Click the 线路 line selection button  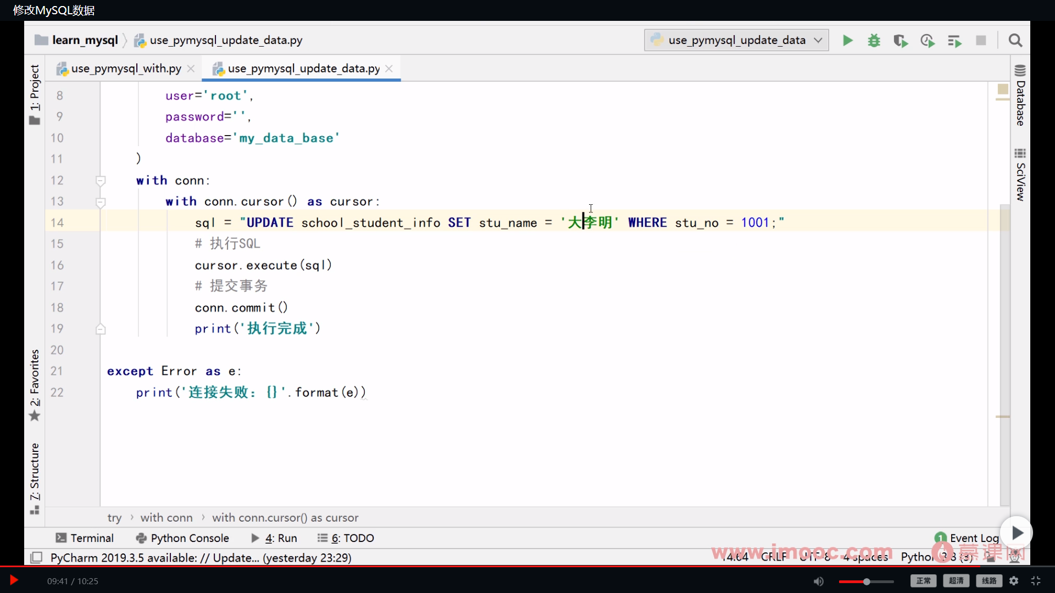coord(989,581)
